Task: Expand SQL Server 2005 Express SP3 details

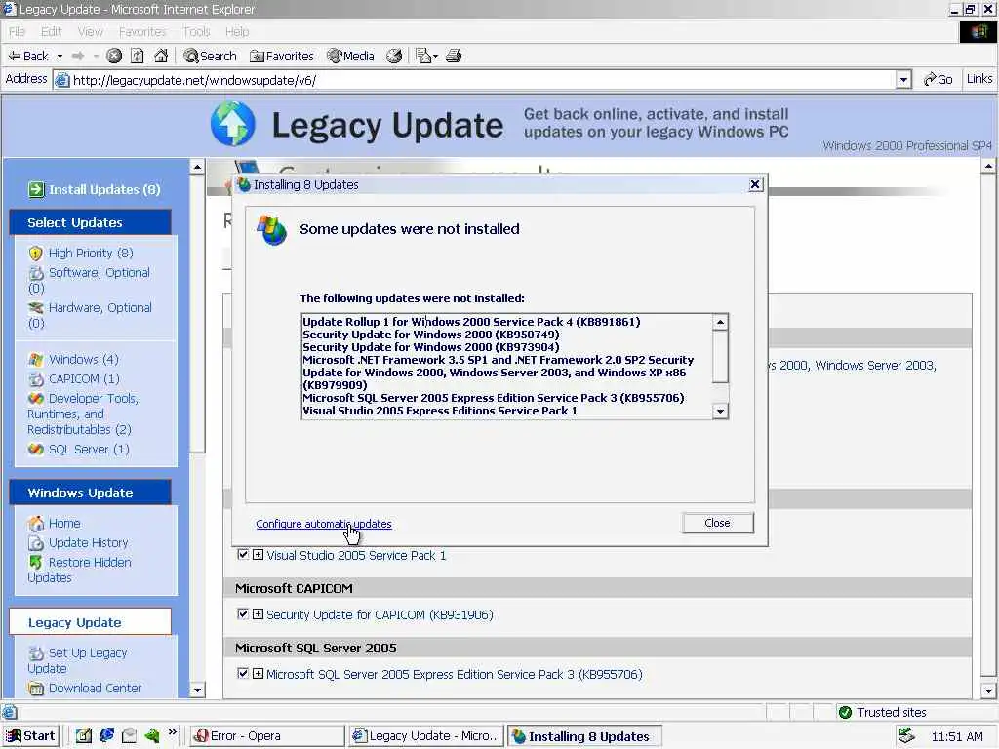Action: pos(258,673)
